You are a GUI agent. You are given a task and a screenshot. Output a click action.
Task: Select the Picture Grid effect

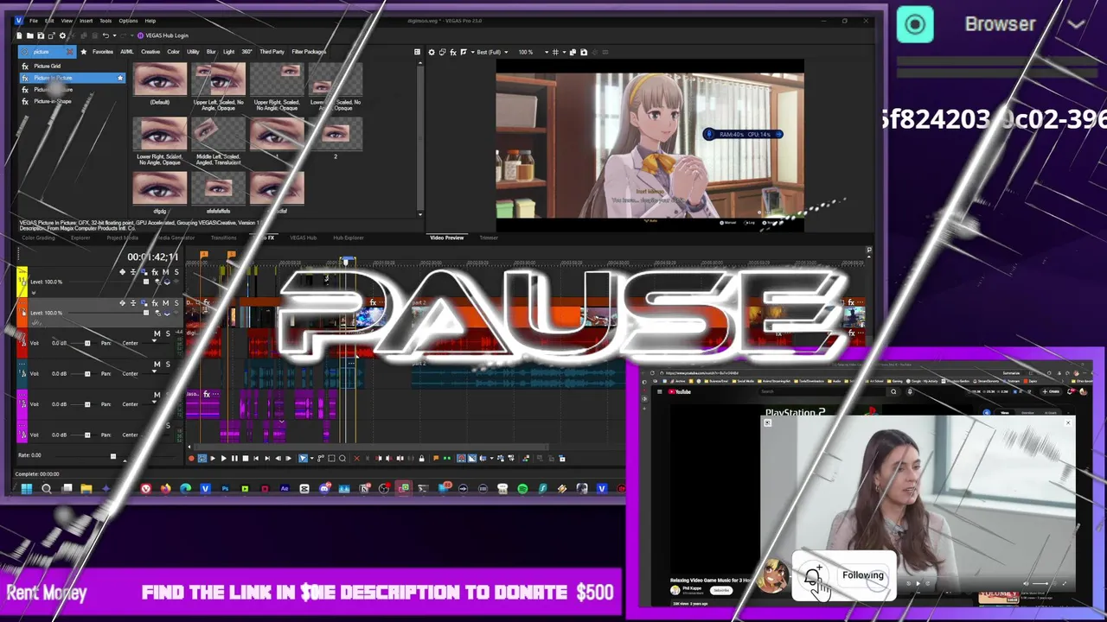48,67
